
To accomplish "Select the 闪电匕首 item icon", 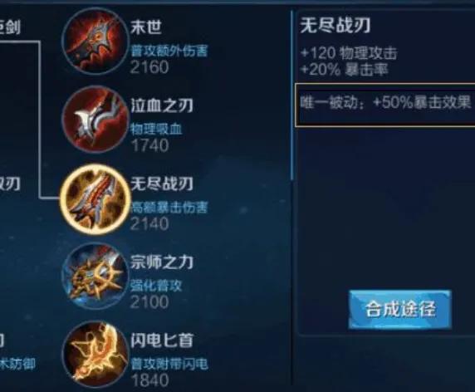I will (x=95, y=354).
